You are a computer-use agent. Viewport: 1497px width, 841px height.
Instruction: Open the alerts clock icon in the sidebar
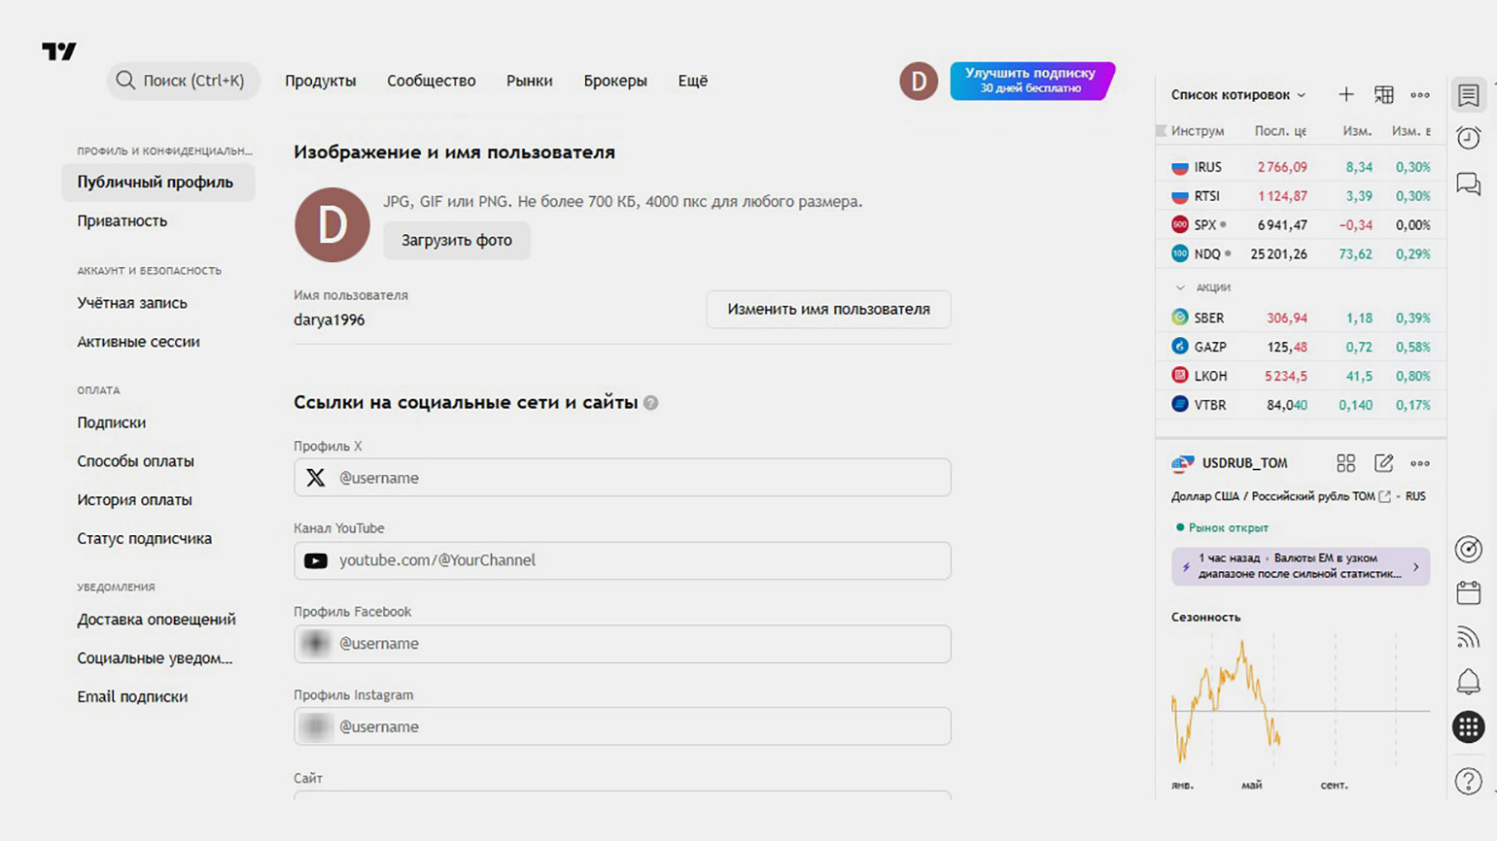pyautogui.click(x=1468, y=138)
